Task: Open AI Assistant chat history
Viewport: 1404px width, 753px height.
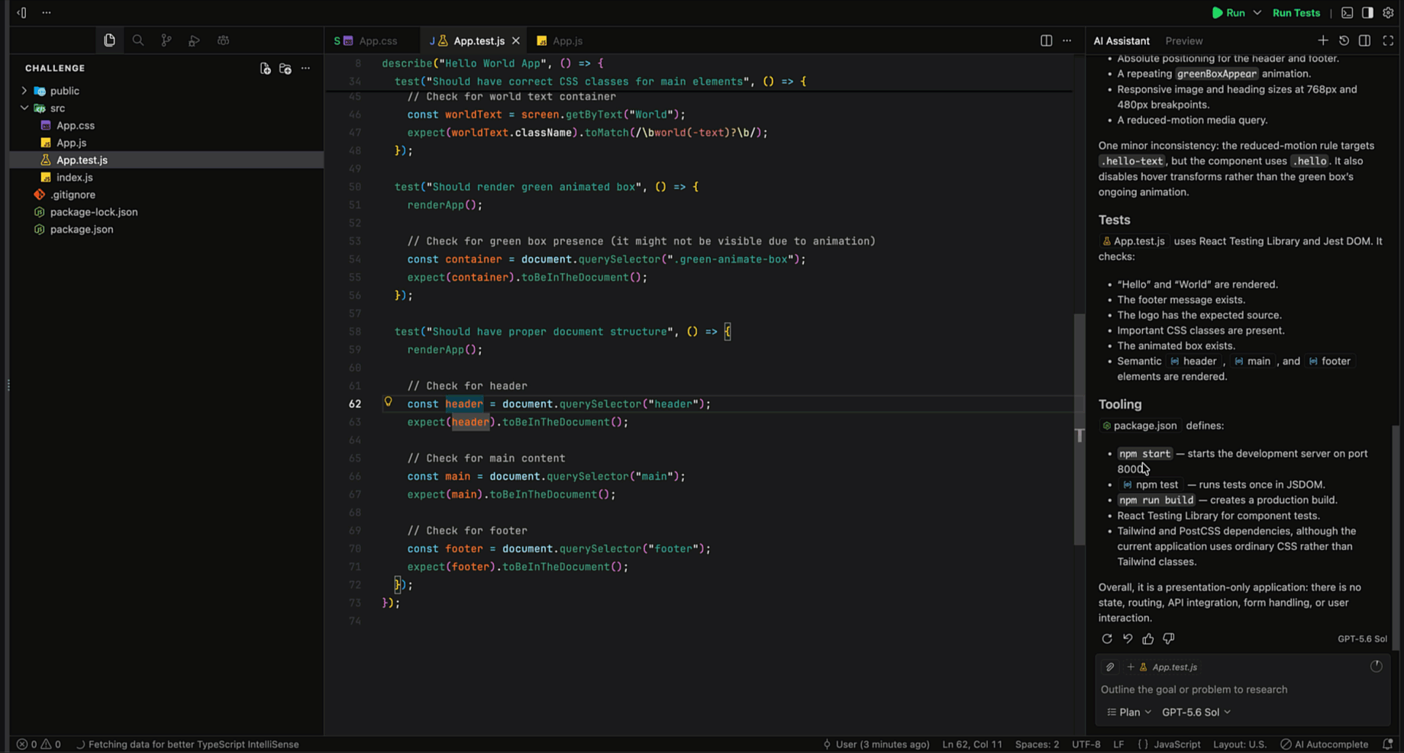Action: click(x=1344, y=40)
